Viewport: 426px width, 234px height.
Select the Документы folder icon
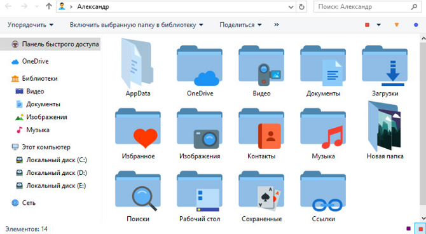point(323,65)
